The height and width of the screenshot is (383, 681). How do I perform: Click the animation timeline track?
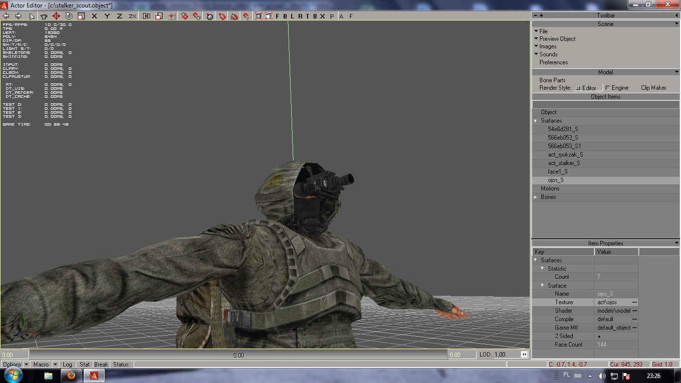[238, 355]
